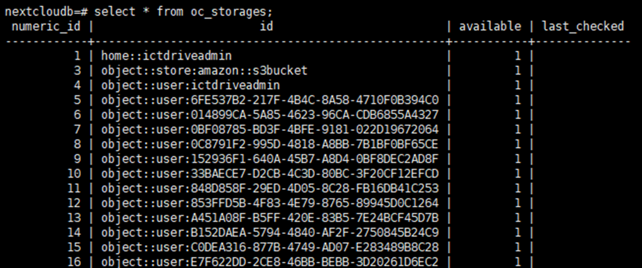Click the home::ictdriveadmin row entry
642x268 pixels.
[166, 56]
